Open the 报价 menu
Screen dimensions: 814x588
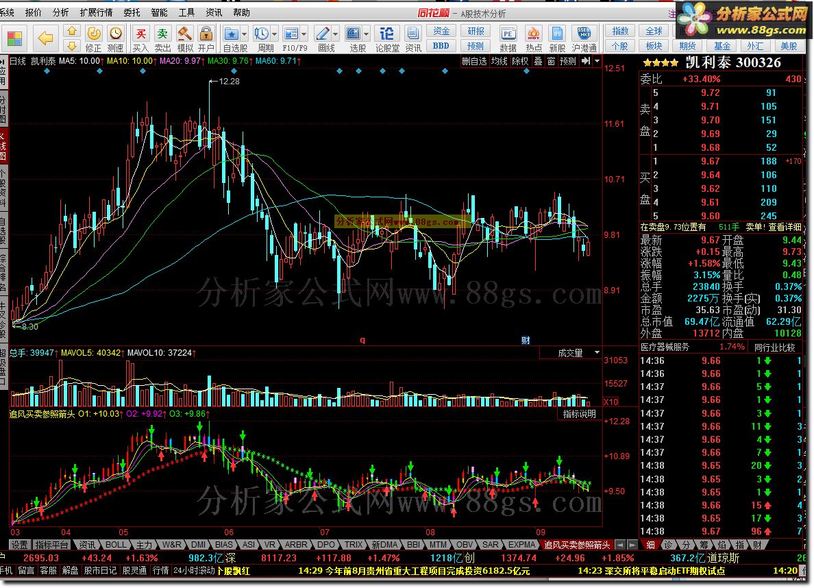click(x=33, y=12)
